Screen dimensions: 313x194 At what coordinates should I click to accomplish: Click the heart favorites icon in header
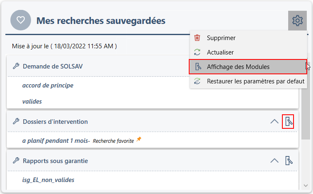(x=21, y=20)
